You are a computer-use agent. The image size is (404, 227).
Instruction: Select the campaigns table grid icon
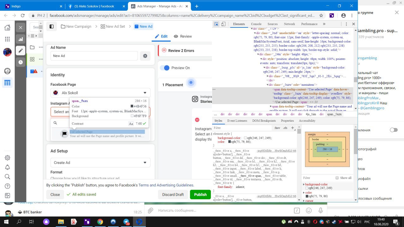coord(7,83)
